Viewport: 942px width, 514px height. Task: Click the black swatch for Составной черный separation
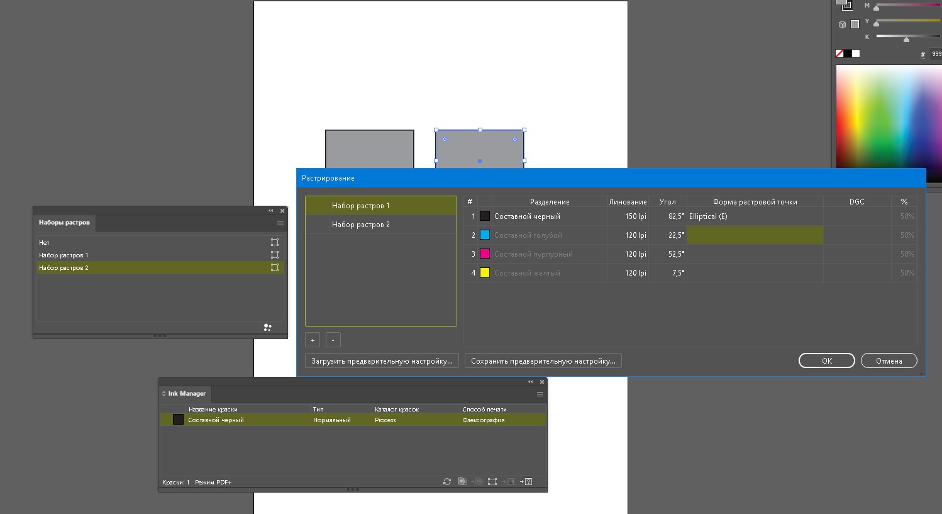(485, 216)
